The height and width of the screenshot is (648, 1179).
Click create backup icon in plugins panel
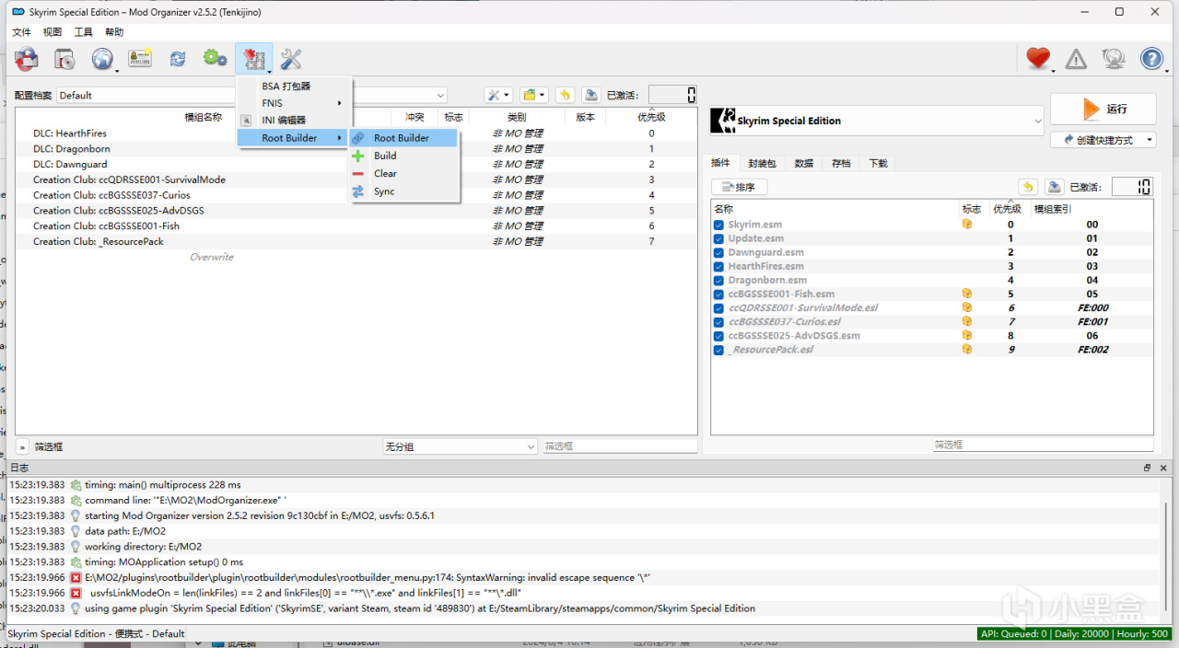(x=1055, y=187)
